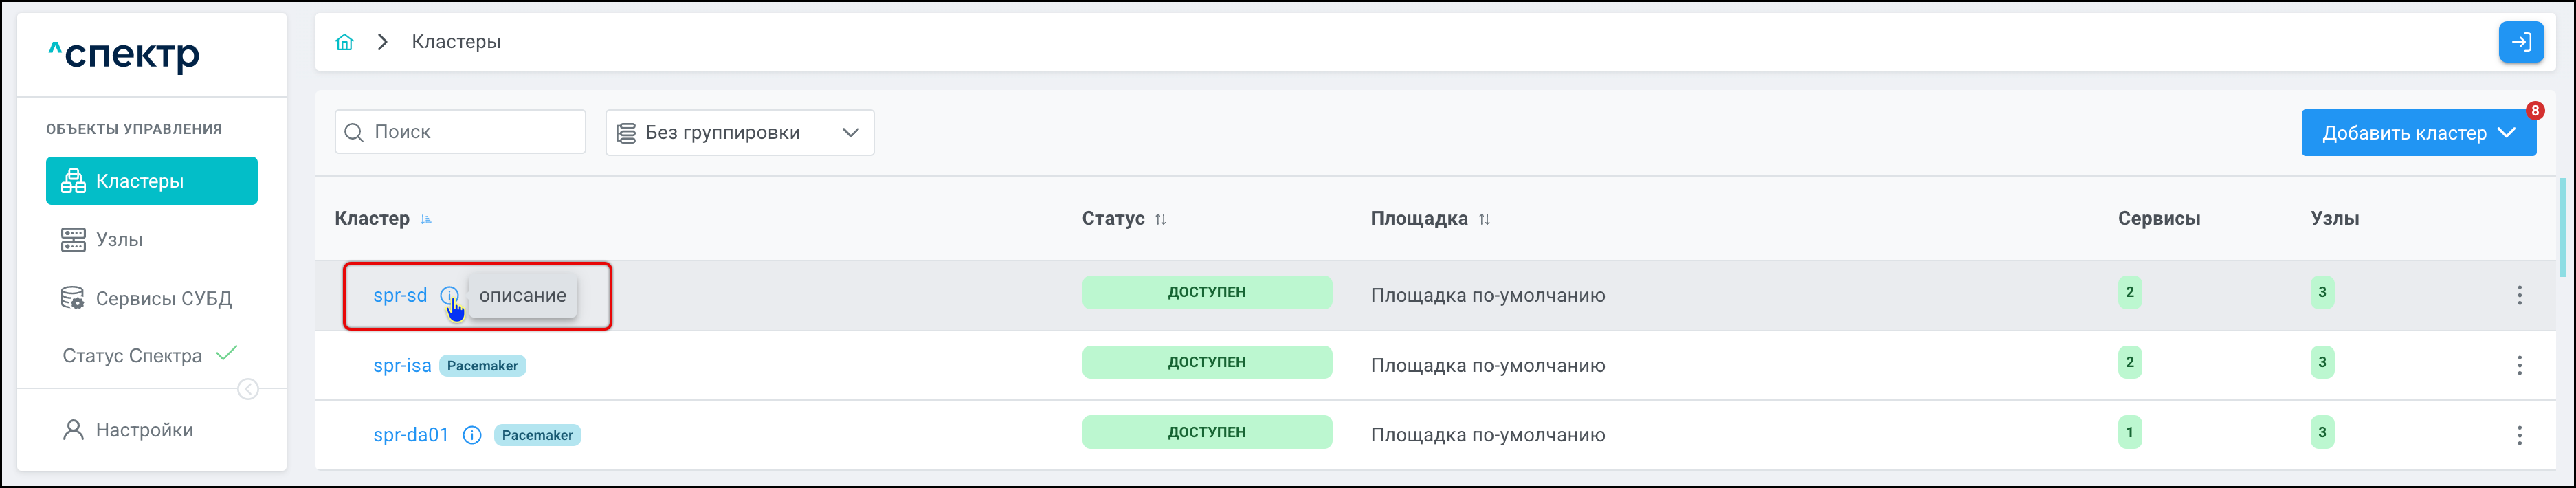This screenshot has width=2576, height=488.
Task: Sort table by Площадка column
Action: [x=1484, y=219]
